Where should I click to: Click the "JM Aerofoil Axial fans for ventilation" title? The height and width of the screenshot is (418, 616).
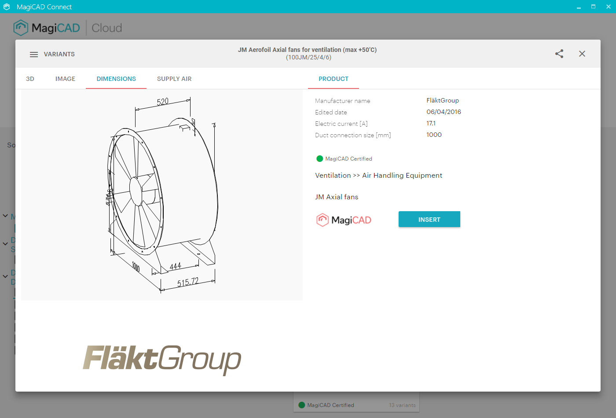click(307, 50)
